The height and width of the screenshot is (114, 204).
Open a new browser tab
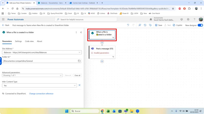pyautogui.click(x=102, y=3)
